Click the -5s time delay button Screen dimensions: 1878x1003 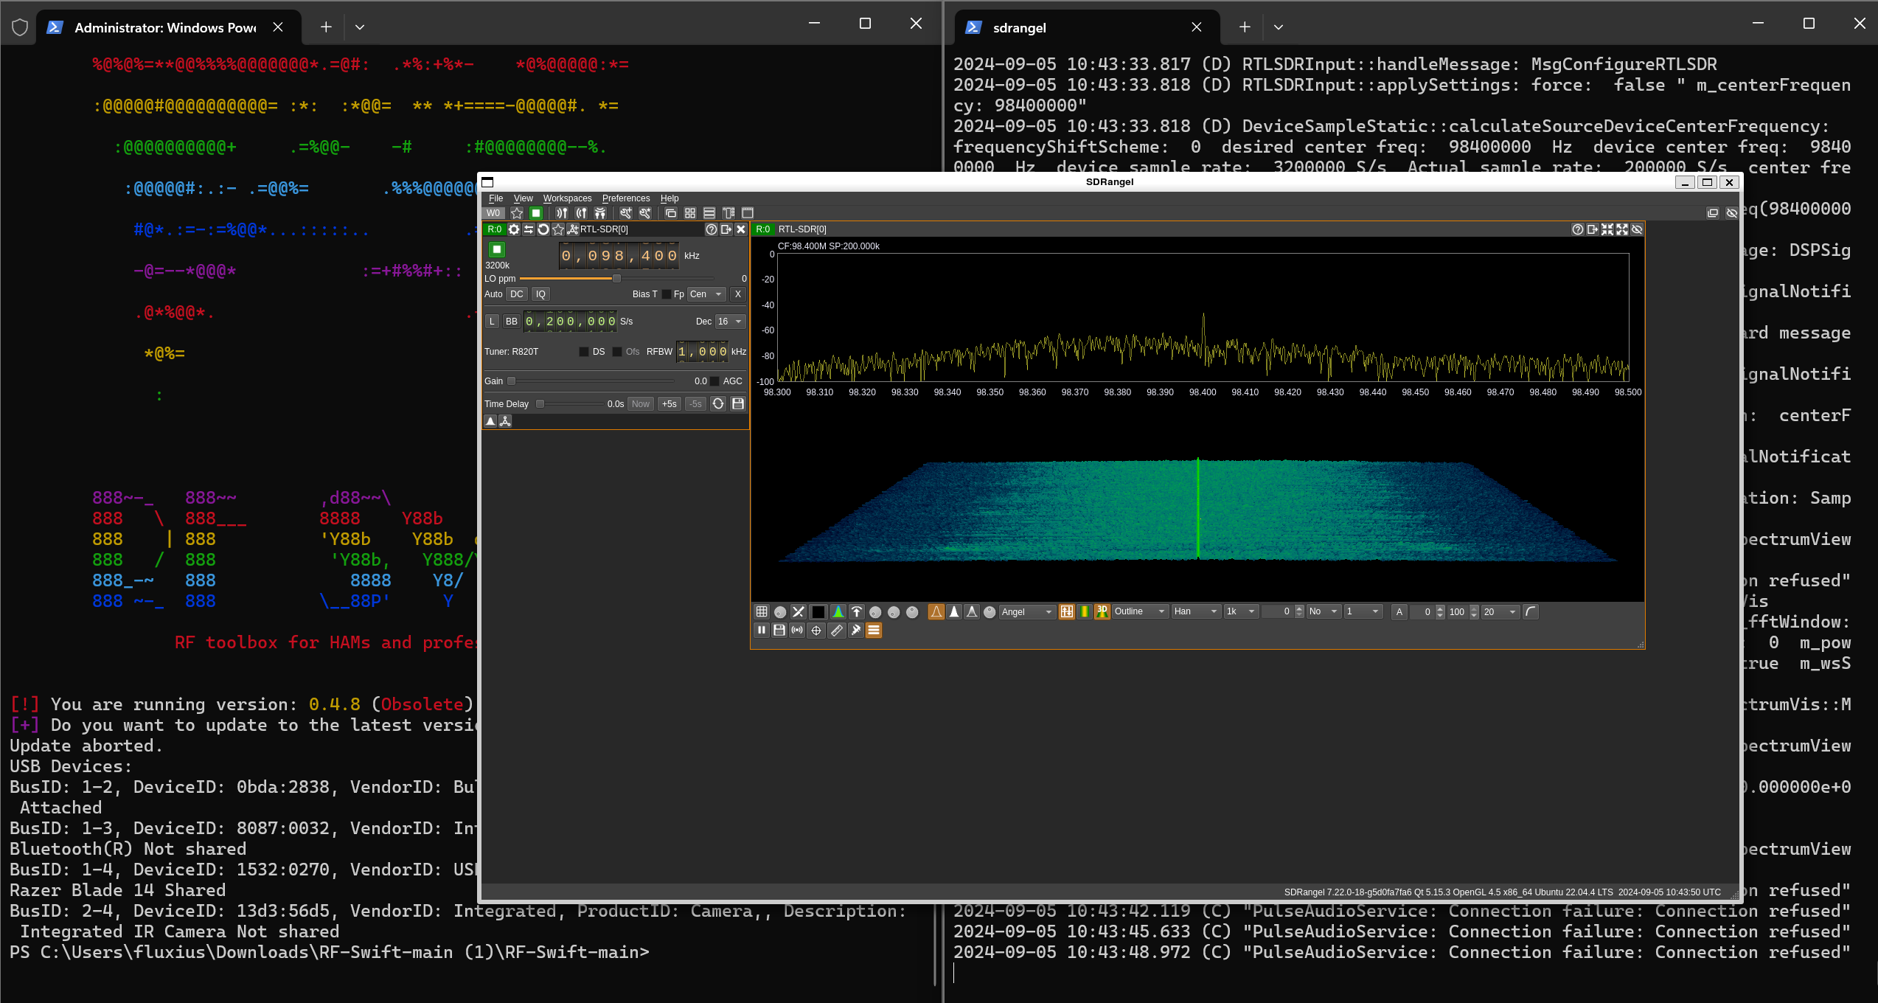695,404
